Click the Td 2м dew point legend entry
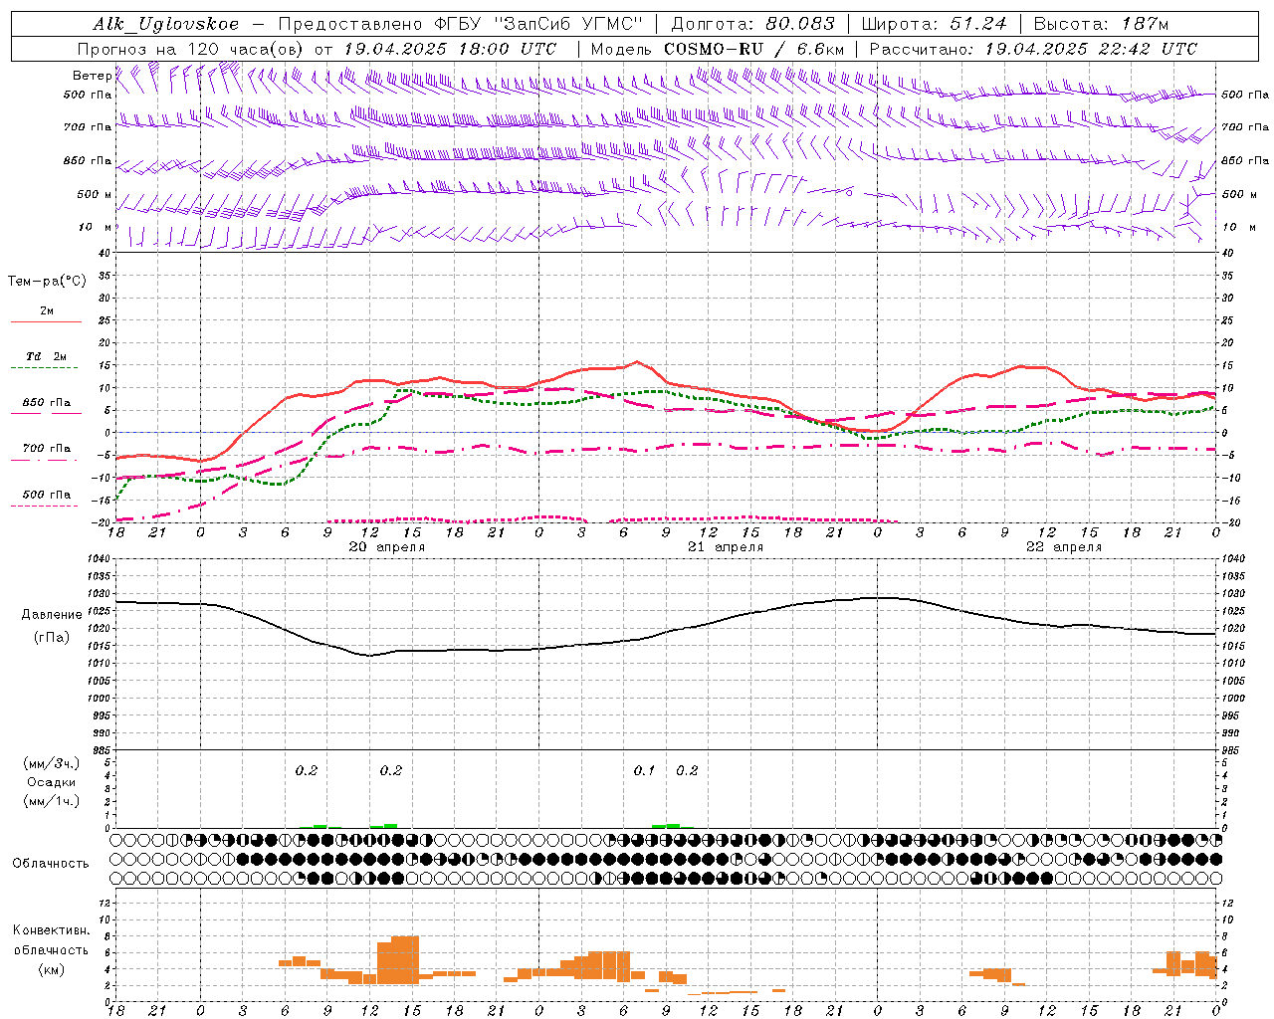The image size is (1274, 1019). click(46, 356)
